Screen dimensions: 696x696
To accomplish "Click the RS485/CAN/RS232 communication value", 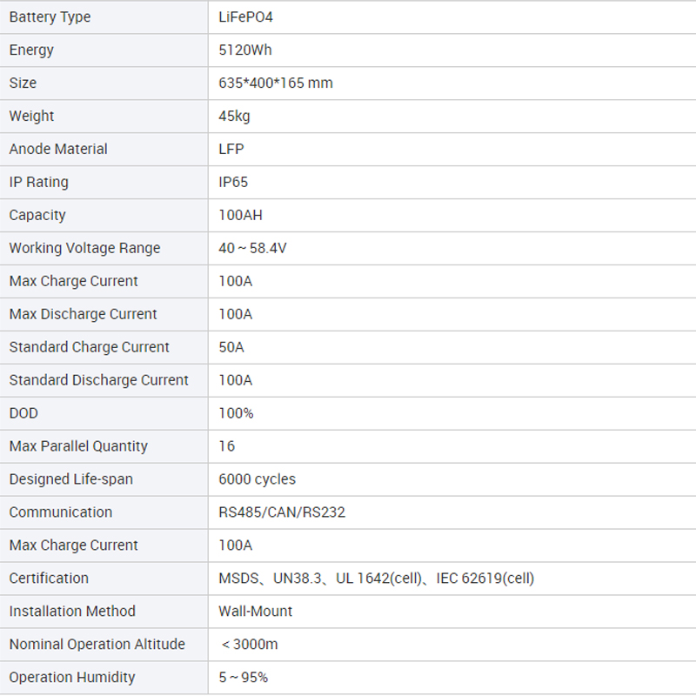I will tap(282, 512).
